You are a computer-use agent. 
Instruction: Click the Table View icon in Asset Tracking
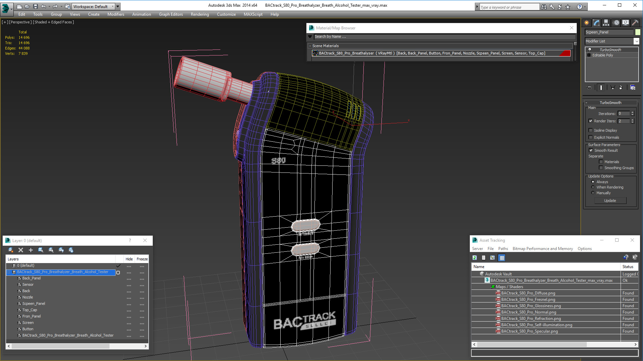pyautogui.click(x=502, y=258)
